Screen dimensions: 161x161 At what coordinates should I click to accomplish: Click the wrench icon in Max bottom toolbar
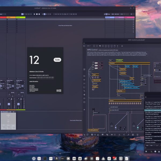click(128, 135)
